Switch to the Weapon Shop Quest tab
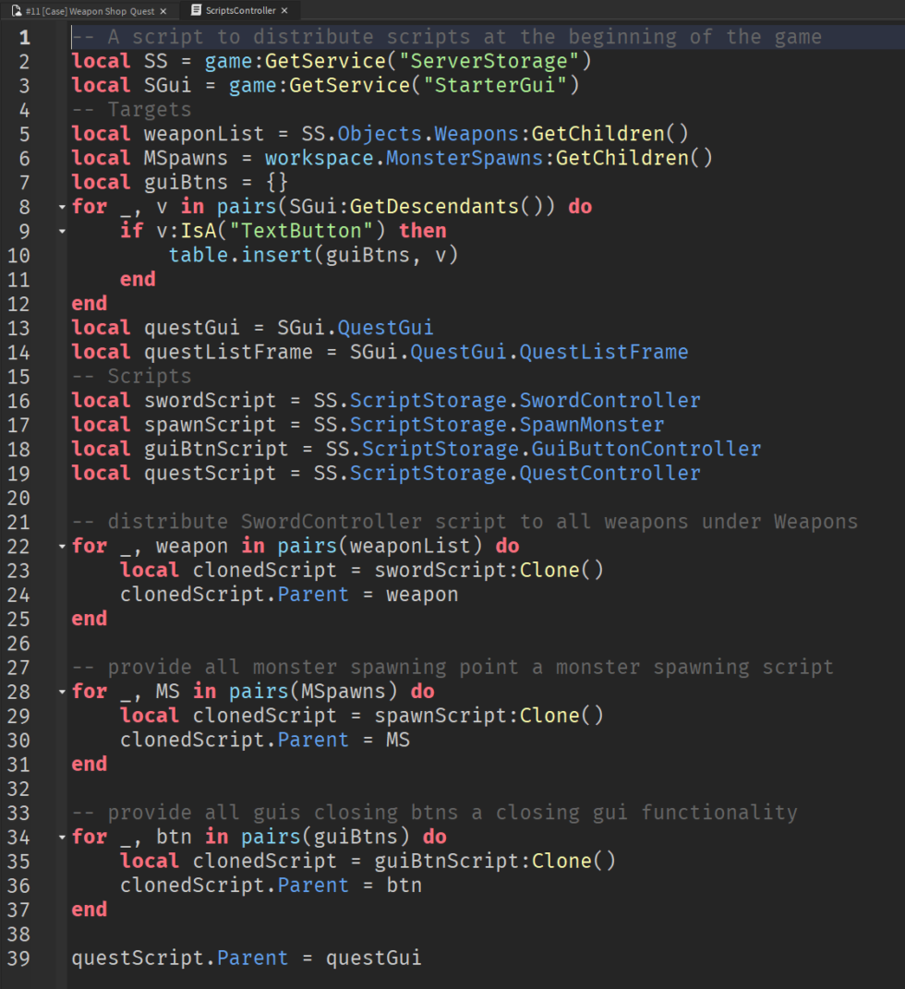This screenshot has width=905, height=989. click(90, 11)
